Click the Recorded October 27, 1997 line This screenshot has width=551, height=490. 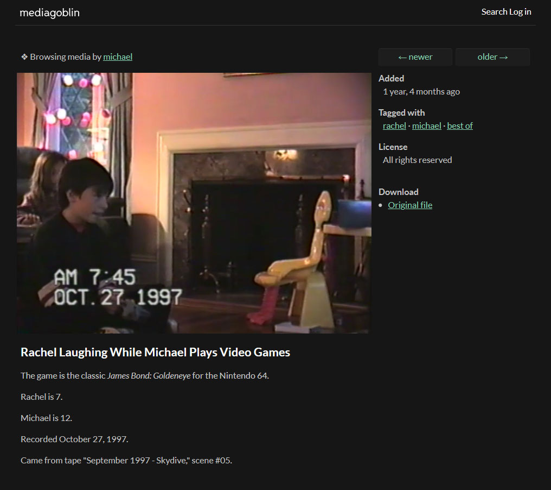74,439
